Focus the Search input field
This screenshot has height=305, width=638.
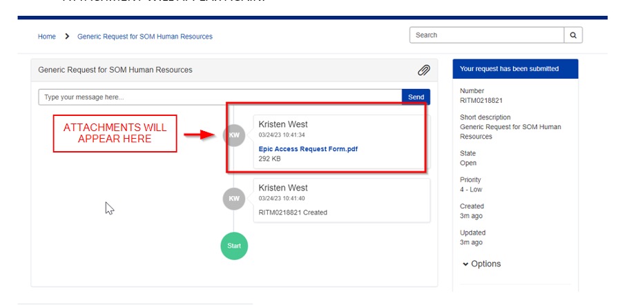tap(487, 35)
